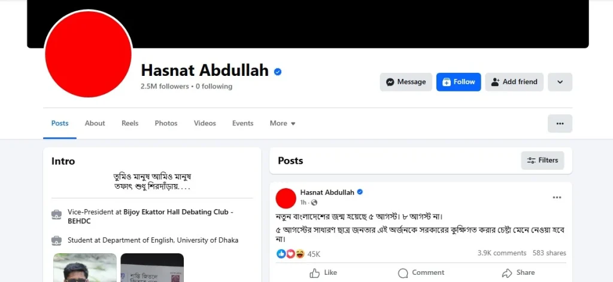
Task: Click the large red profile picture
Action: (x=89, y=54)
